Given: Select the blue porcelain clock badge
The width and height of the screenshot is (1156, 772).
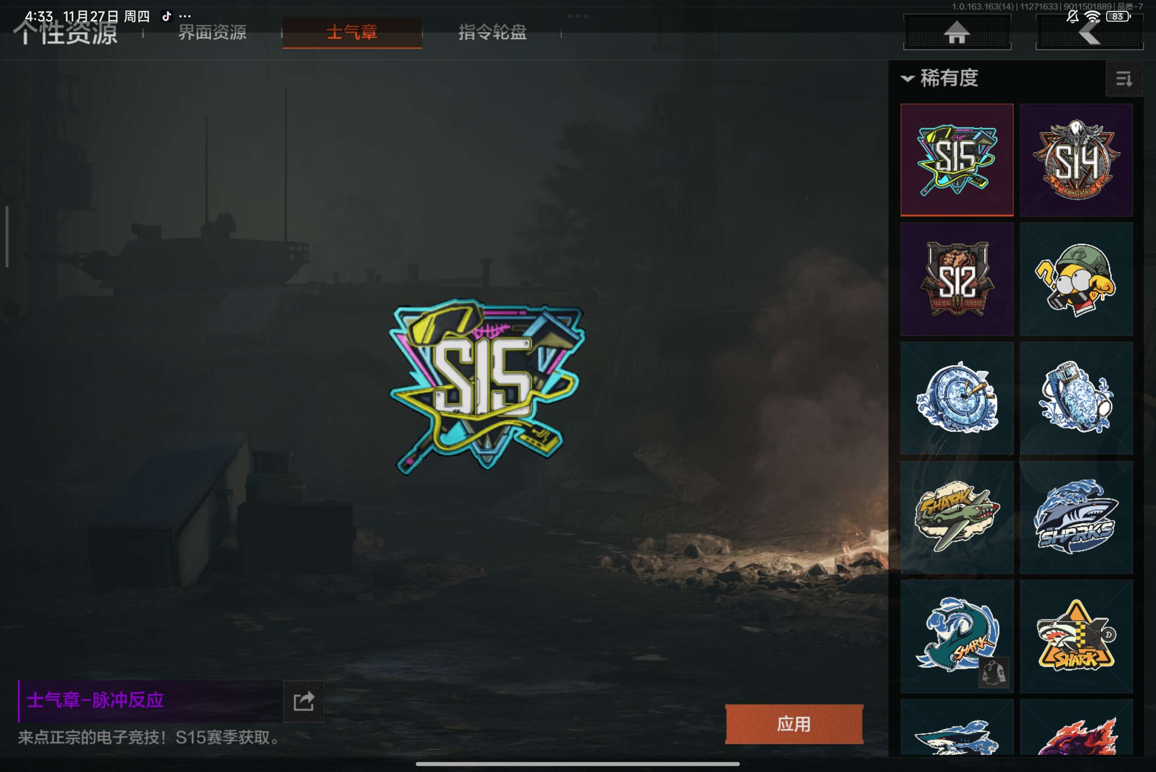Looking at the screenshot, I should [957, 398].
